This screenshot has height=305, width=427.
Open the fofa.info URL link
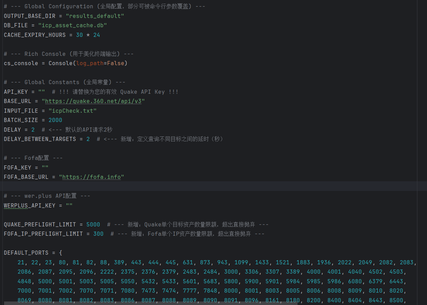[x=91, y=177]
